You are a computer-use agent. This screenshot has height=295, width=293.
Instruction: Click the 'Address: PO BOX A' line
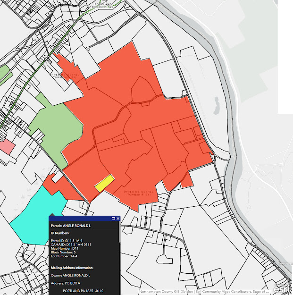pyautogui.click(x=66, y=283)
